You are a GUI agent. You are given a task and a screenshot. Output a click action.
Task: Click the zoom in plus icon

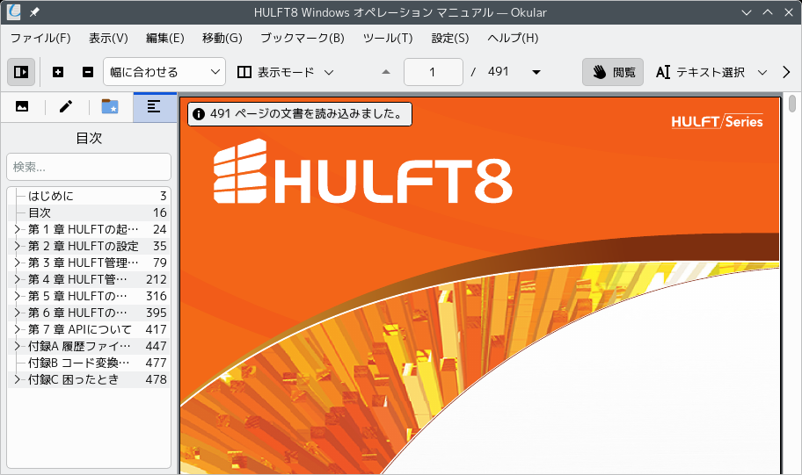coord(58,72)
